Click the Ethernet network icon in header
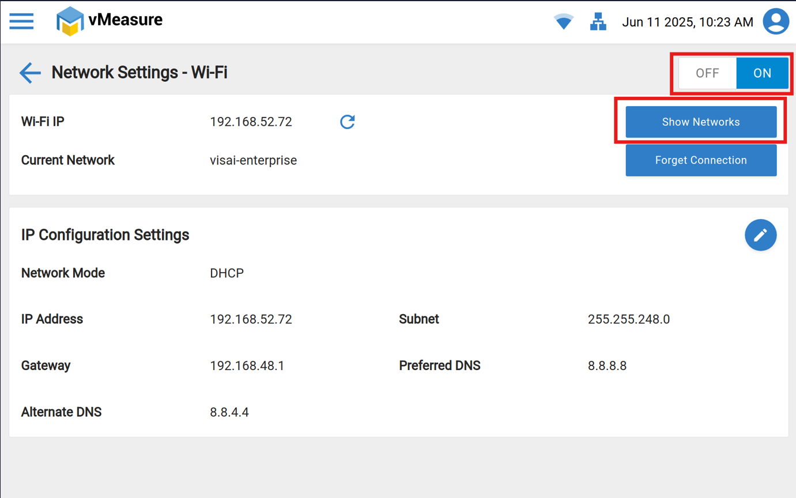The image size is (796, 498). pyautogui.click(x=598, y=22)
